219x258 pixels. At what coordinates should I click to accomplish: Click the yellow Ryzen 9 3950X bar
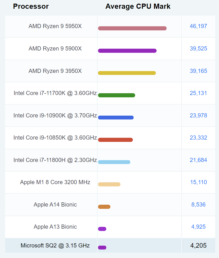[127, 73]
